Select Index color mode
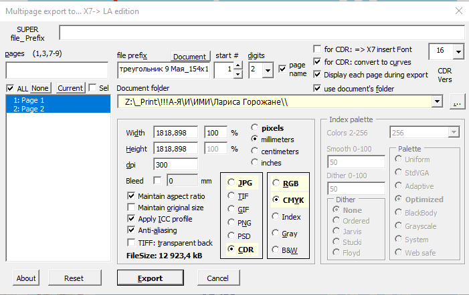 [276, 216]
